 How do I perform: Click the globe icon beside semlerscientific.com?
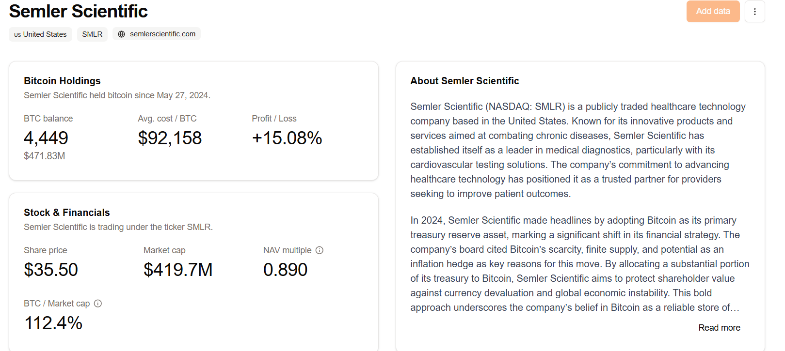click(122, 34)
